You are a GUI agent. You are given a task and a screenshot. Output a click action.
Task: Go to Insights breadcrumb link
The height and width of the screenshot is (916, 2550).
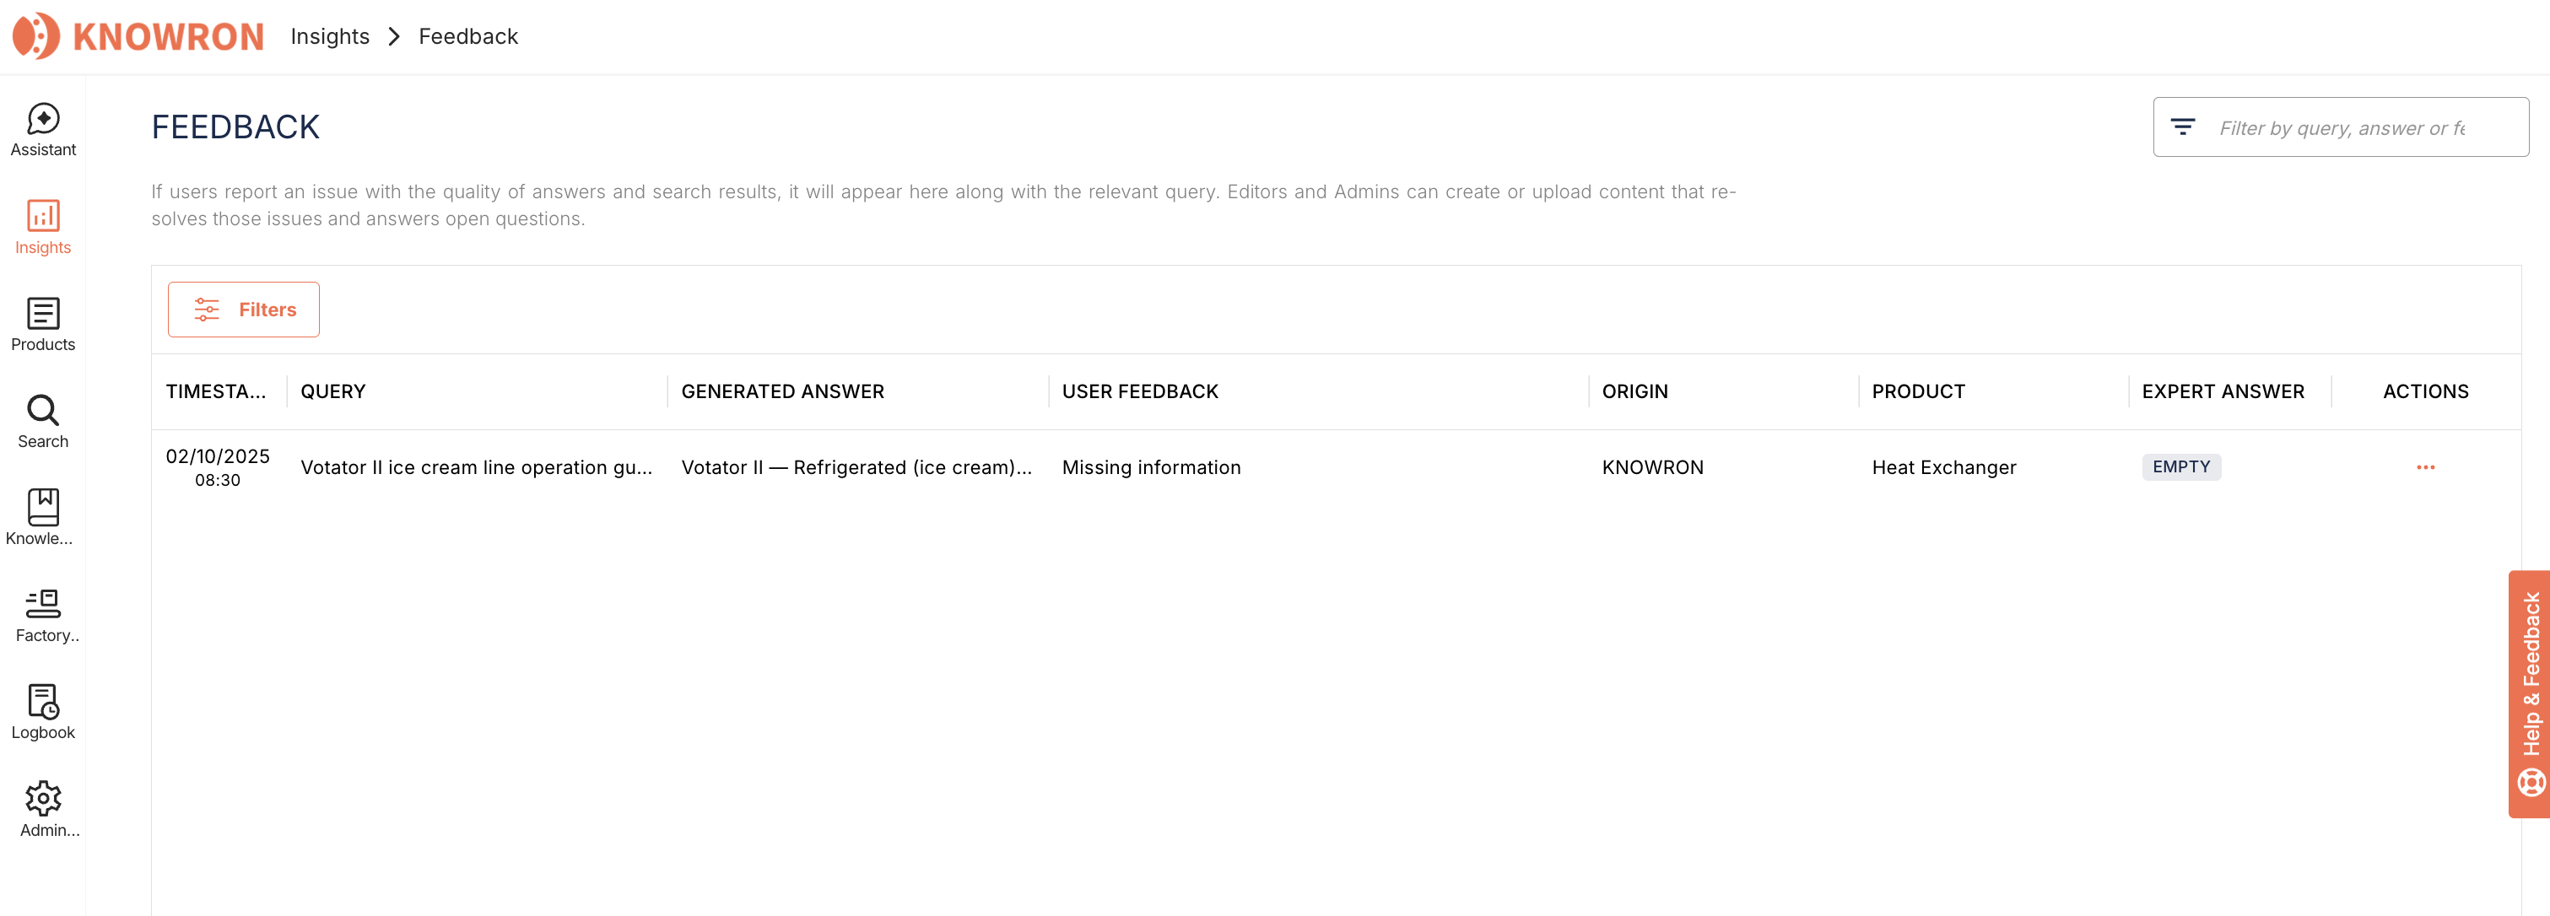pos(330,36)
